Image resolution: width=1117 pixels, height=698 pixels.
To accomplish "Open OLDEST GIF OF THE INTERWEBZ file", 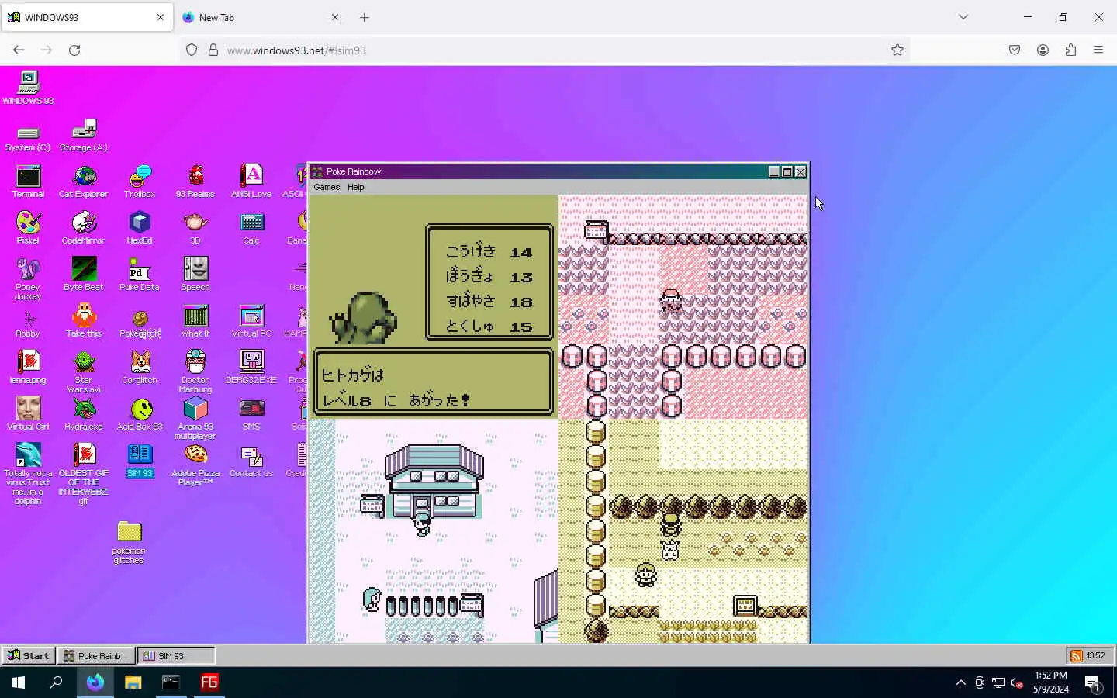I will coord(84,474).
